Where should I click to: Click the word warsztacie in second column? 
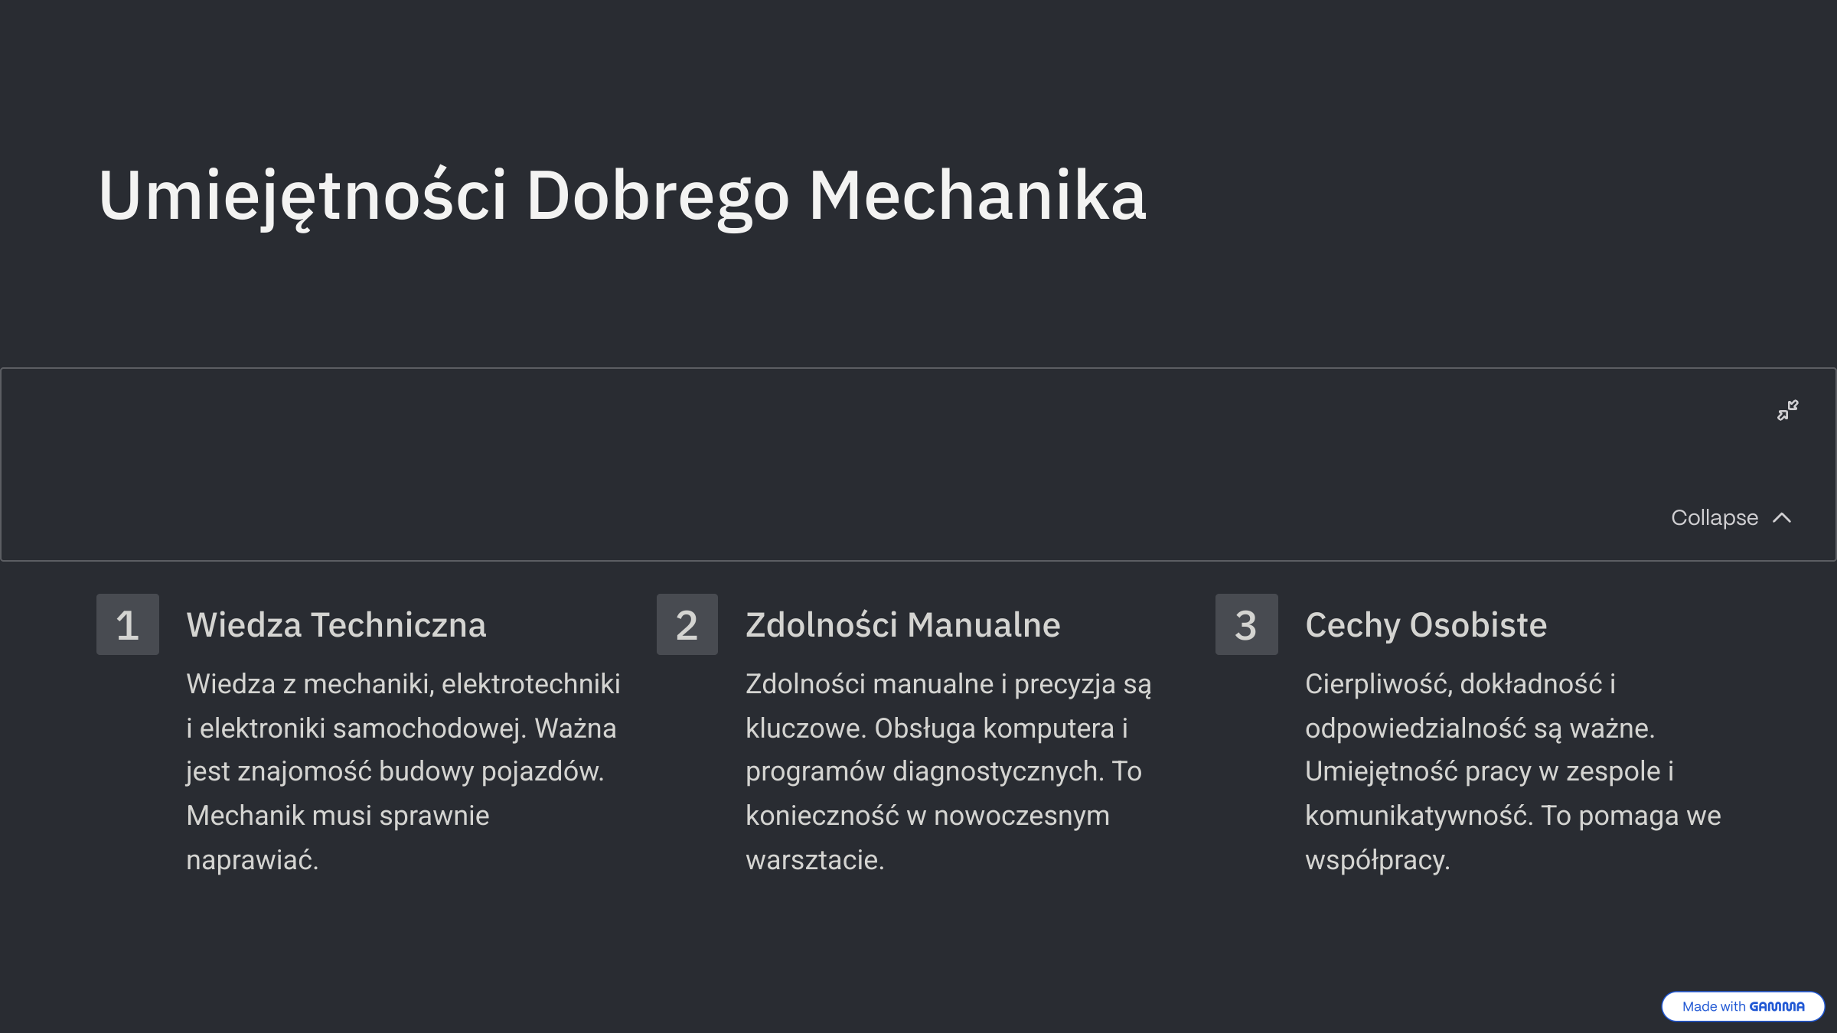click(814, 860)
